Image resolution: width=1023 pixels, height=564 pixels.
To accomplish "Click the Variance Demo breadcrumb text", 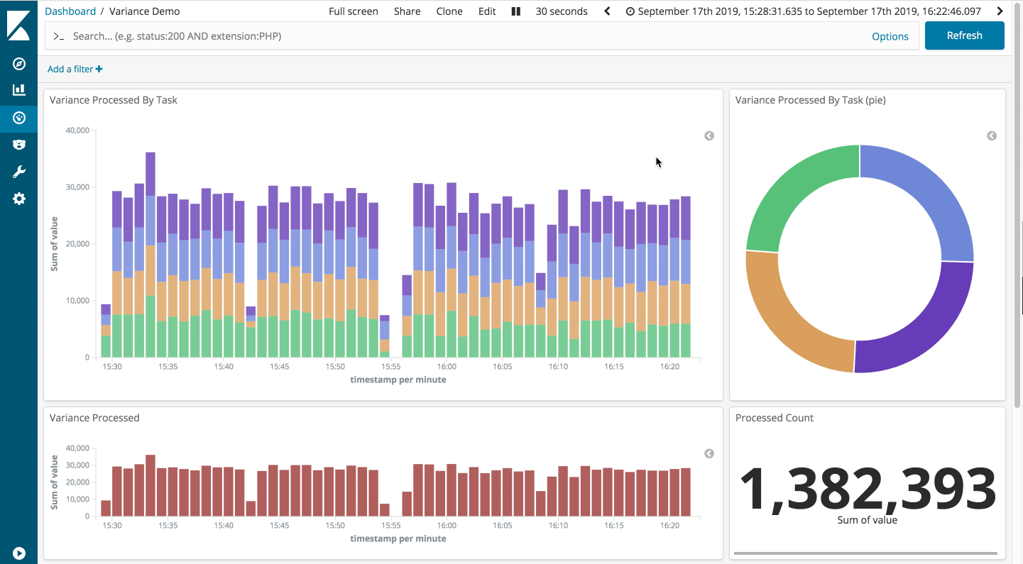I will (x=144, y=11).
